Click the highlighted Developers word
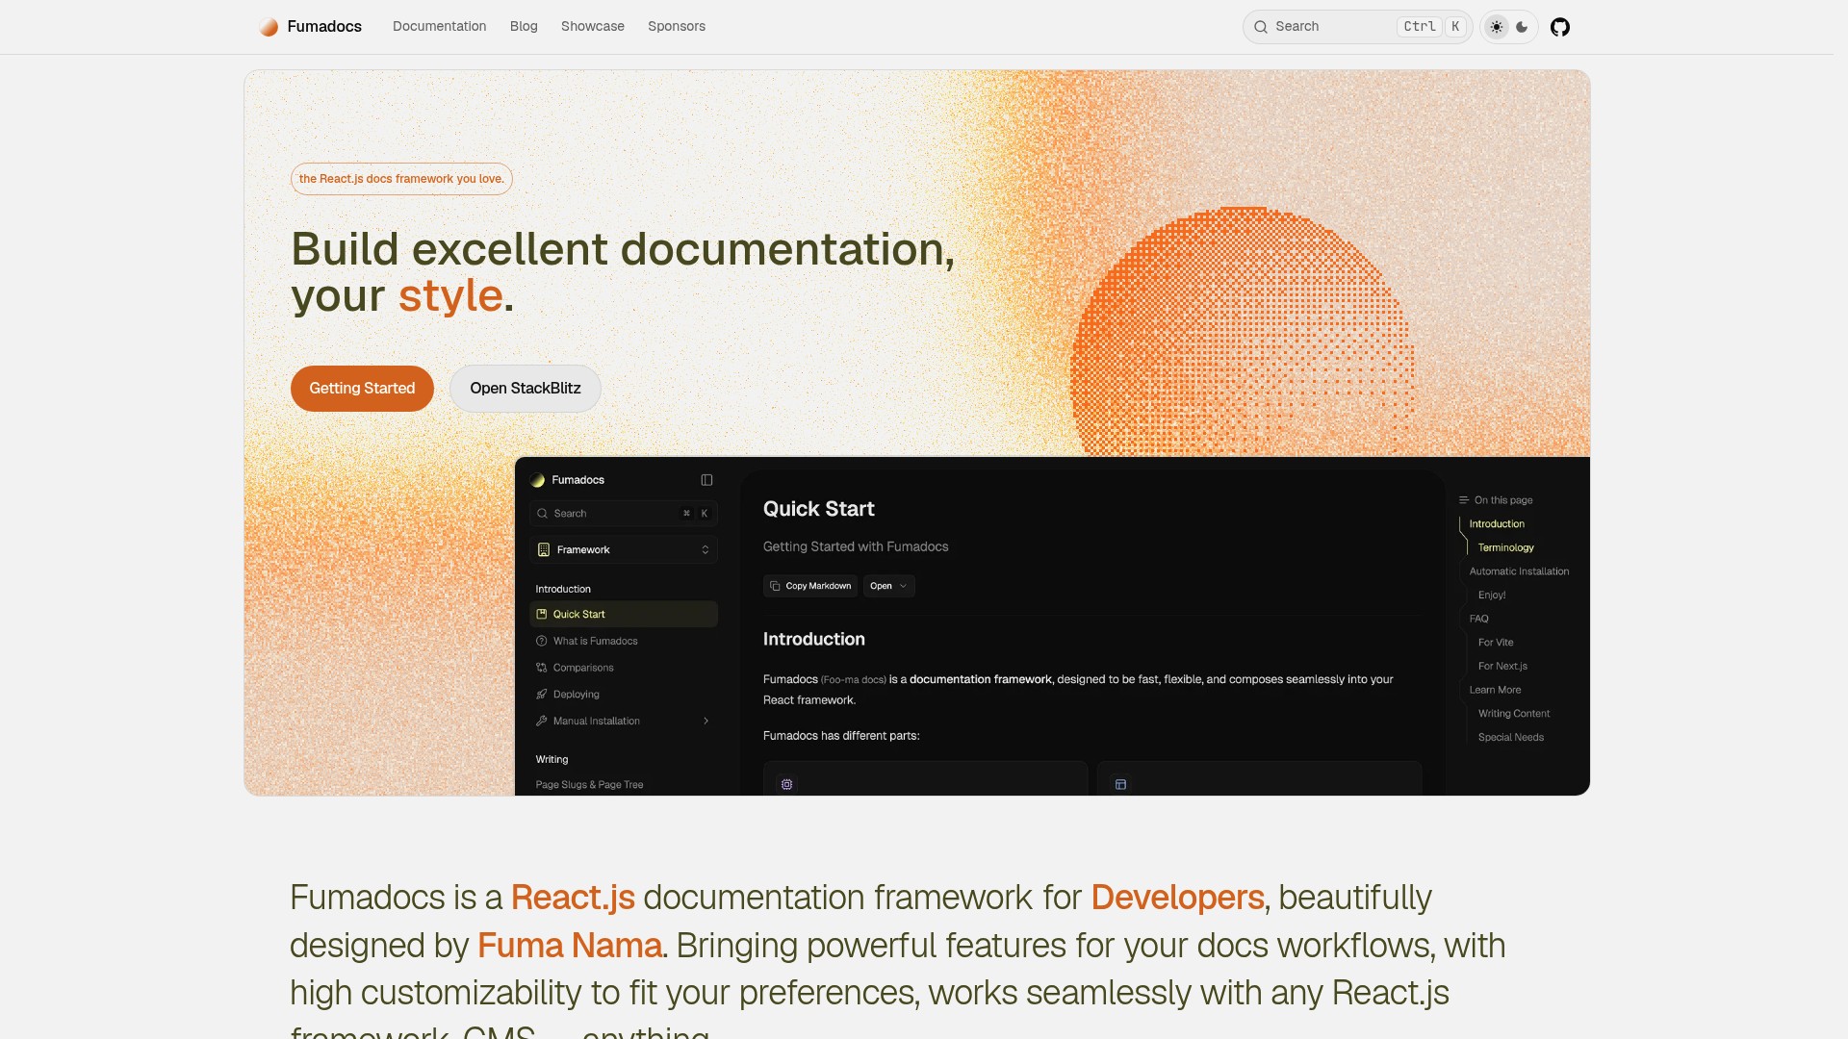This screenshot has width=1848, height=1039. (x=1177, y=898)
